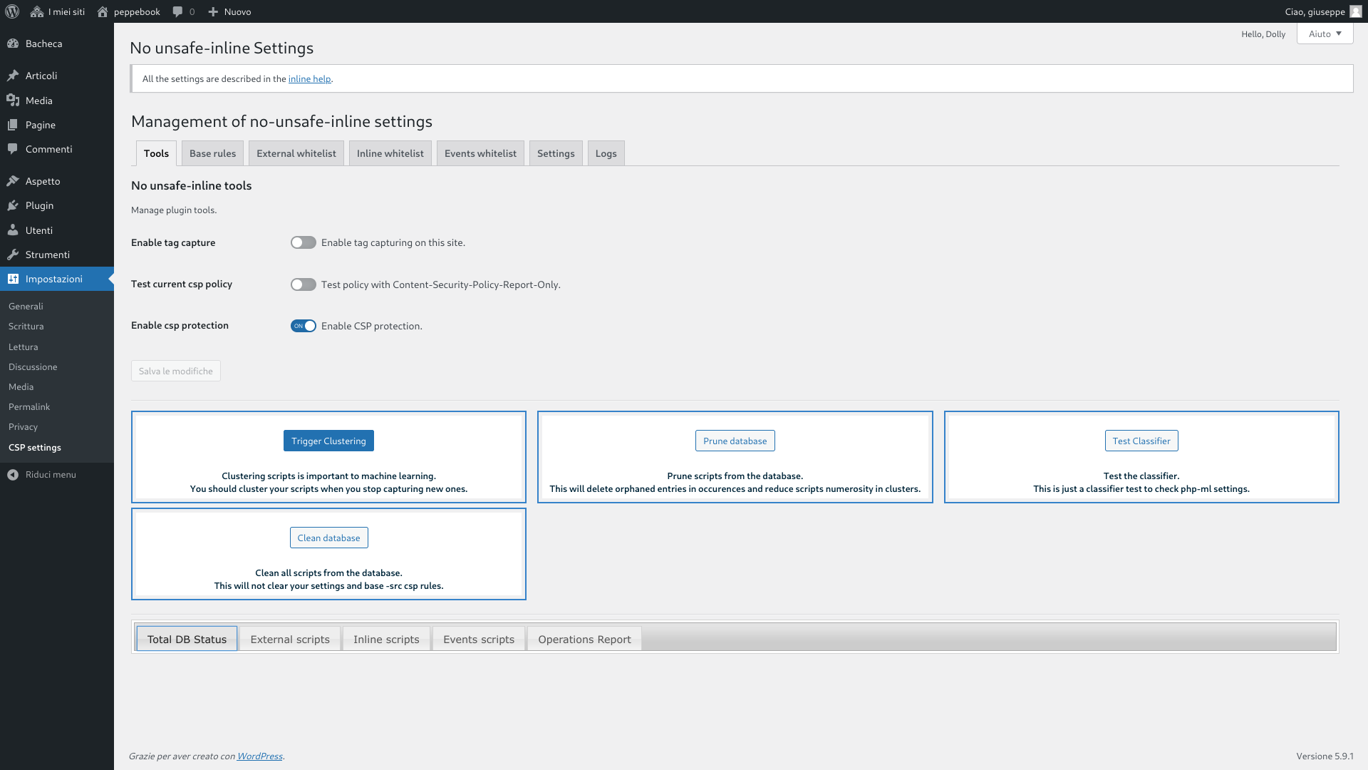The image size is (1368, 770).
Task: Click Trigger Clustering button
Action: click(328, 440)
